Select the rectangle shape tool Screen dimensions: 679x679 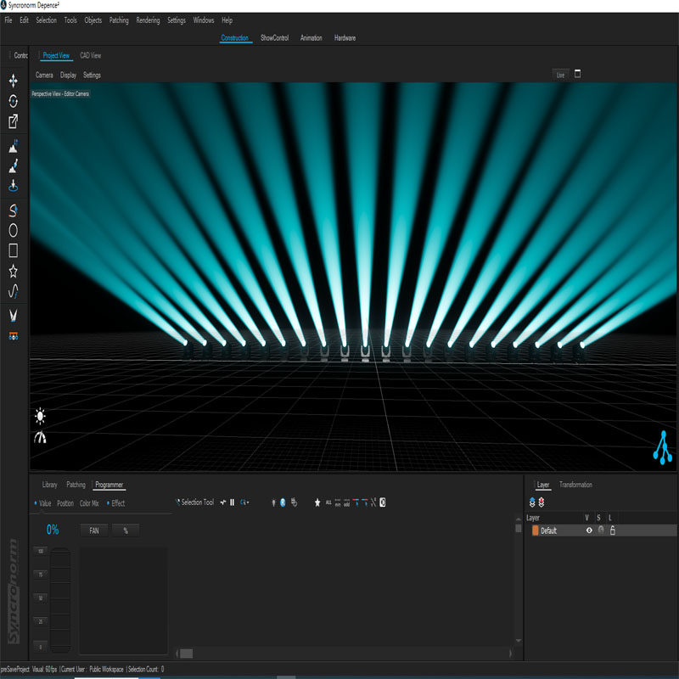pyautogui.click(x=14, y=250)
